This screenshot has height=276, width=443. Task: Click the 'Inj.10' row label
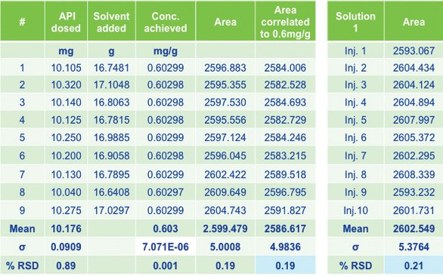tap(355, 210)
